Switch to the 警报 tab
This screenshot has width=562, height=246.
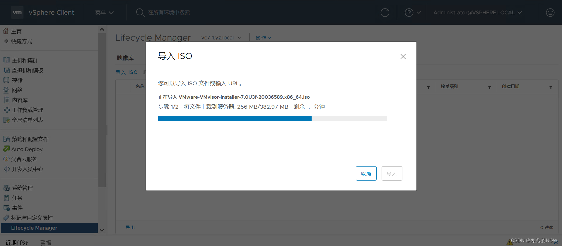46,242
